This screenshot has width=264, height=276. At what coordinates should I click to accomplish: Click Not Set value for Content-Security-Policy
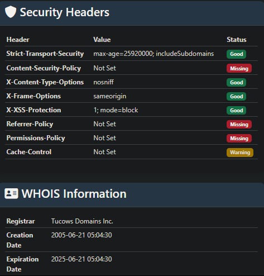click(x=104, y=68)
